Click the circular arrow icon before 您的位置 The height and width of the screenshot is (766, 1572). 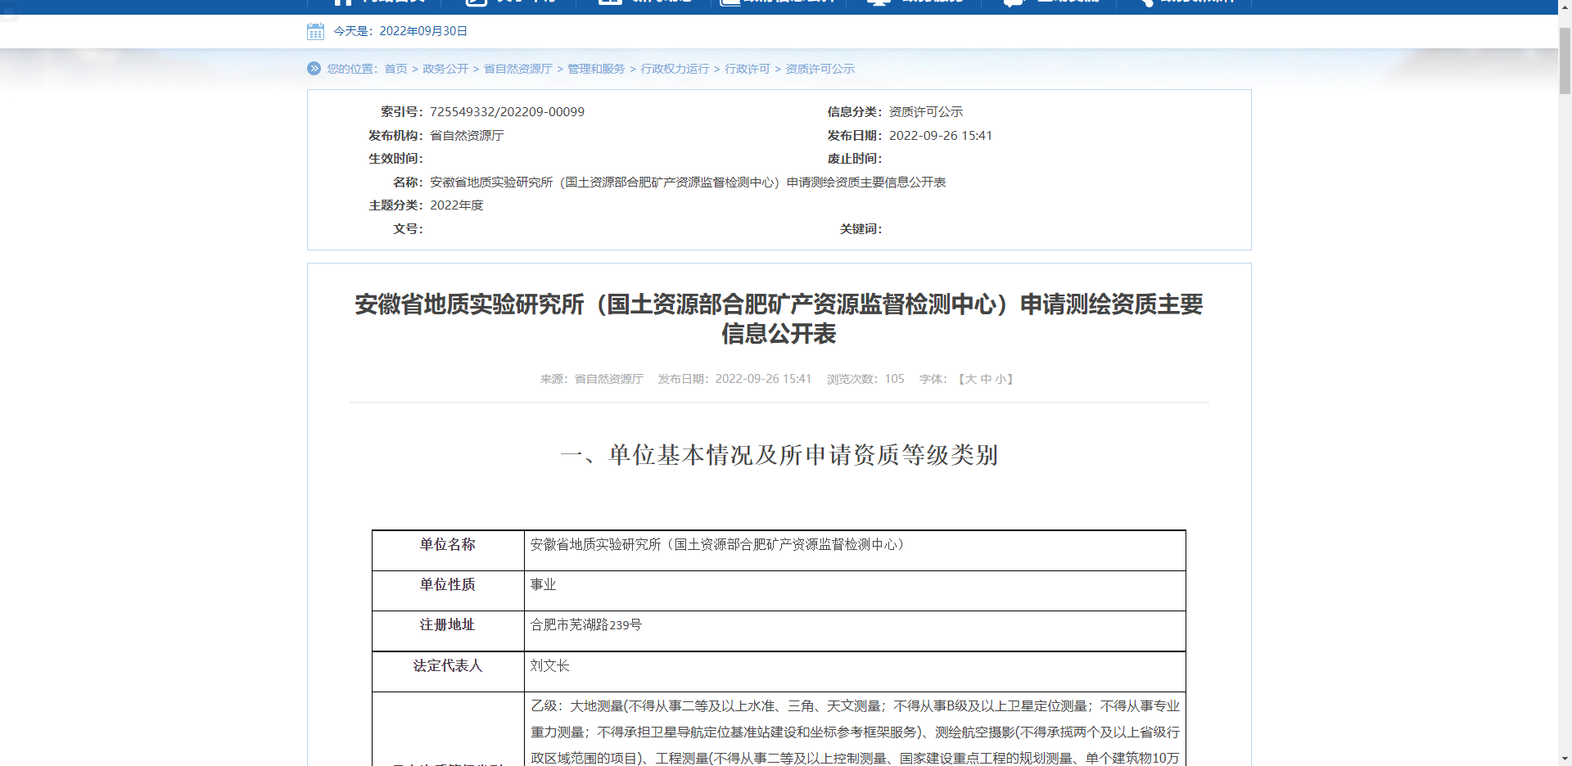tap(314, 69)
